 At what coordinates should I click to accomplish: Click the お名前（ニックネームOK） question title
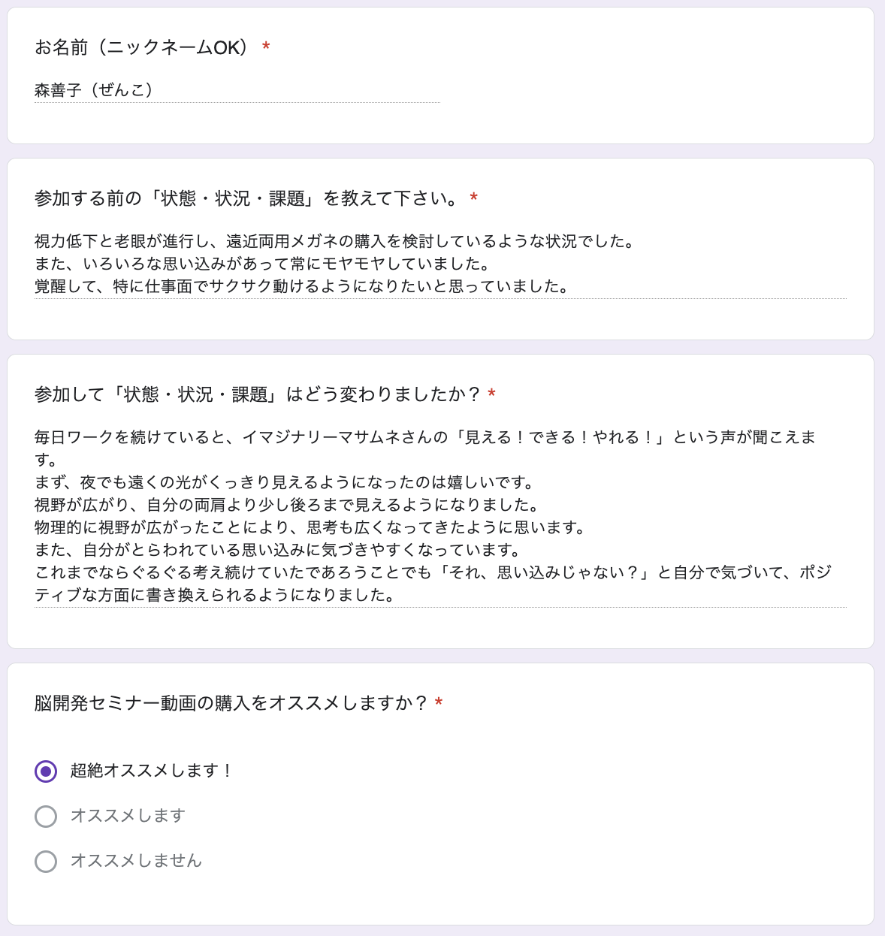[x=142, y=47]
